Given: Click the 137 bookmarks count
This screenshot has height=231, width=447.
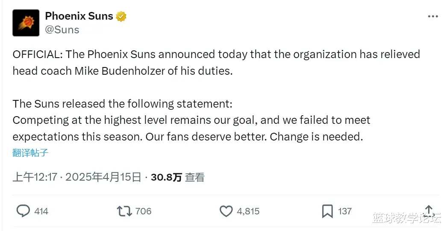Looking at the screenshot, I should click(345, 211).
